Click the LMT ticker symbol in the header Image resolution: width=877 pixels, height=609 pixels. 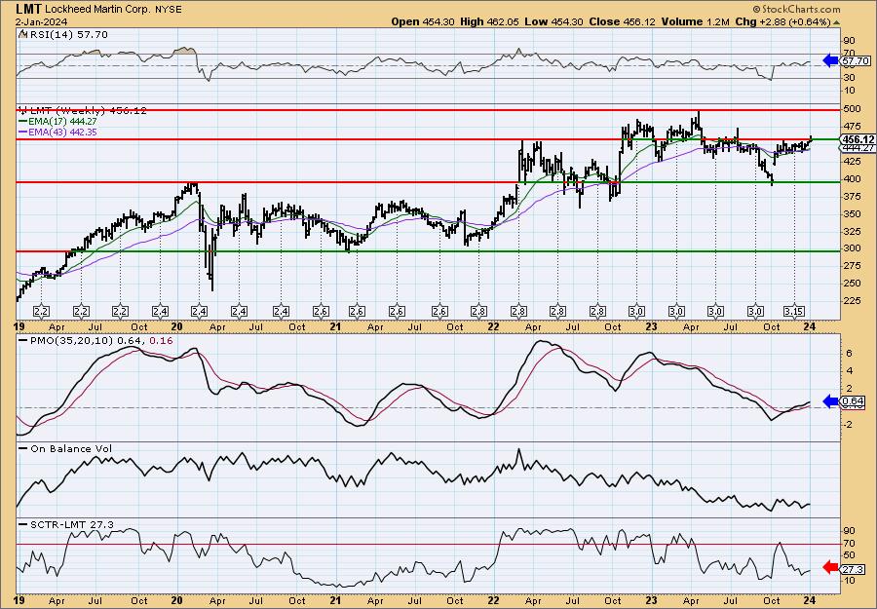pos(27,9)
